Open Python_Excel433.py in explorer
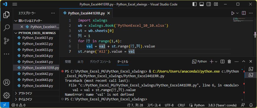Image resolution: width=257 pixels, height=108 pixels. coord(36,50)
